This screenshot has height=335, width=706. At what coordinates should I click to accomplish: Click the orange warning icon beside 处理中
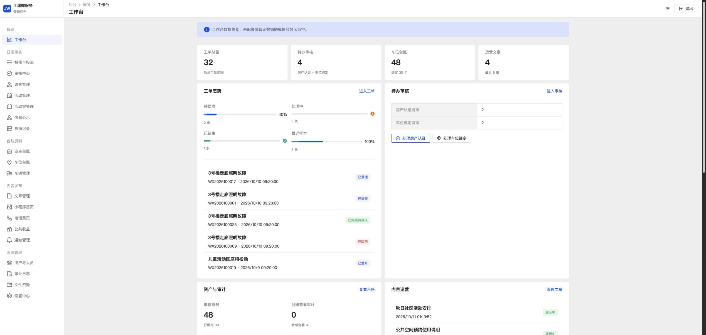372,114
